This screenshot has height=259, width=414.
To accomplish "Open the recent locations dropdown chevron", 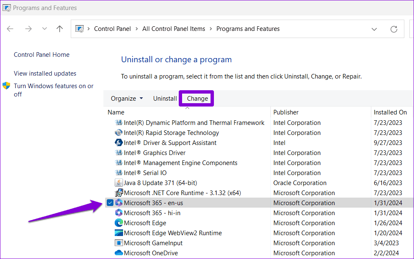I will 44,28.
